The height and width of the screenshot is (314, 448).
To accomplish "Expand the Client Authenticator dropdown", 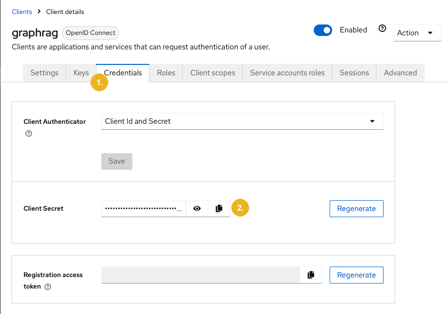I will pyautogui.click(x=242, y=121).
